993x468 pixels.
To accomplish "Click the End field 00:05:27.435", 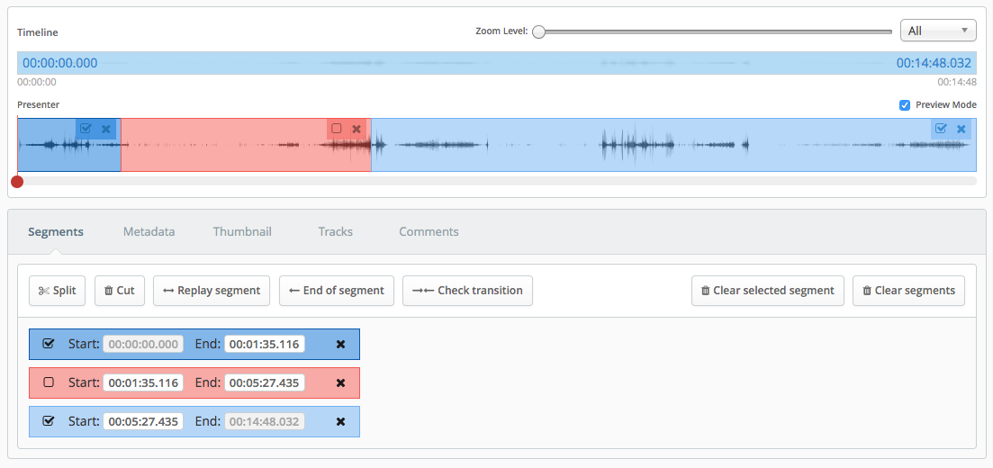I will (x=264, y=382).
